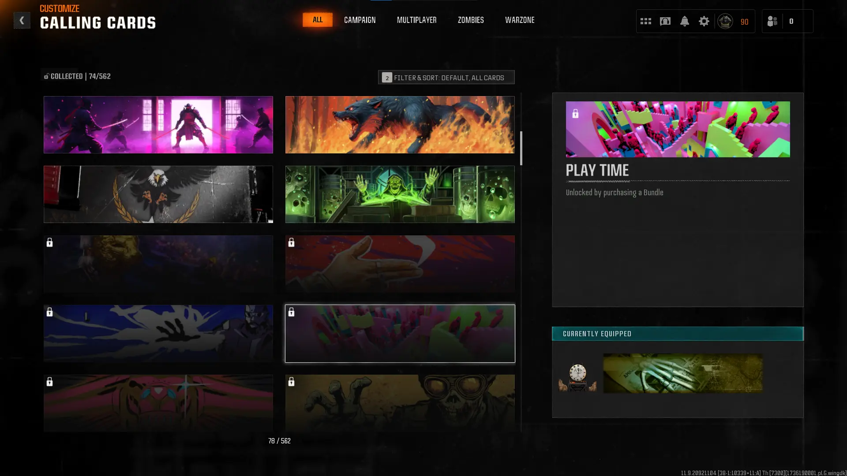Screen dimensions: 847x476
Task: Select the pink samurai calling card
Action: pyautogui.click(x=158, y=125)
